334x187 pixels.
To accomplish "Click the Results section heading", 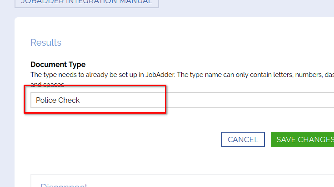I will click(46, 43).
